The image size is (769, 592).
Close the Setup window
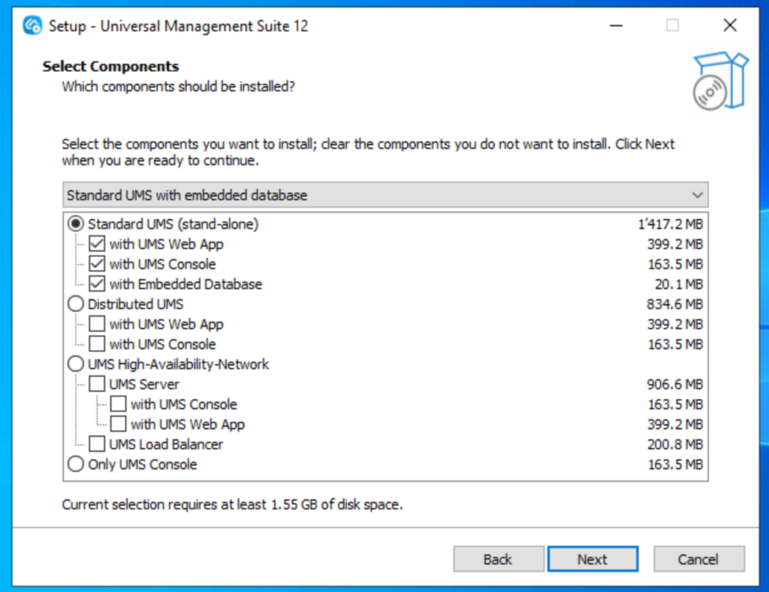pyautogui.click(x=729, y=26)
